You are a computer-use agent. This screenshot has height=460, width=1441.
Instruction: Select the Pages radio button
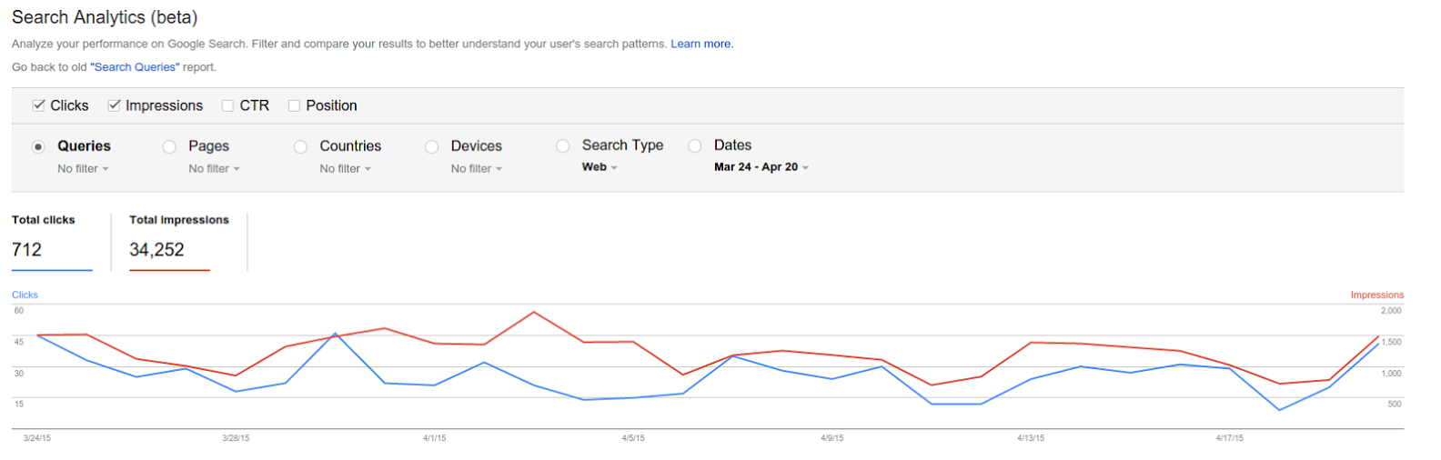(169, 146)
